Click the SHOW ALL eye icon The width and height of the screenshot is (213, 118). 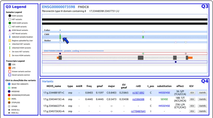coord(9,110)
